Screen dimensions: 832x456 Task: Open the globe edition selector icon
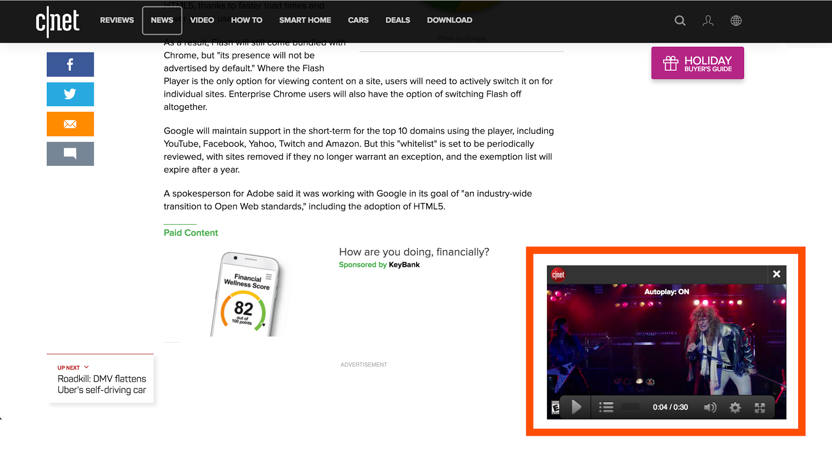pyautogui.click(x=736, y=21)
